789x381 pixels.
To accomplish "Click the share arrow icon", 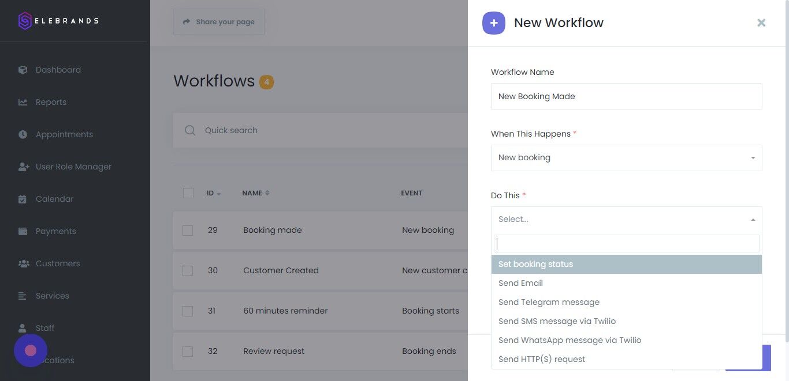I will 187,22.
